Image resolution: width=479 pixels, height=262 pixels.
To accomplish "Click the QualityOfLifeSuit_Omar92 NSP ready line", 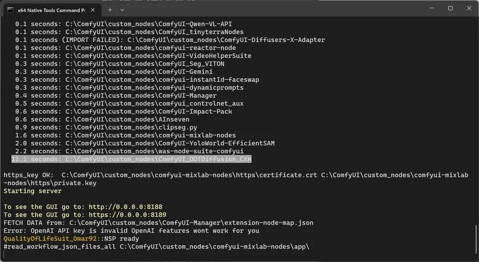I will (71, 239).
